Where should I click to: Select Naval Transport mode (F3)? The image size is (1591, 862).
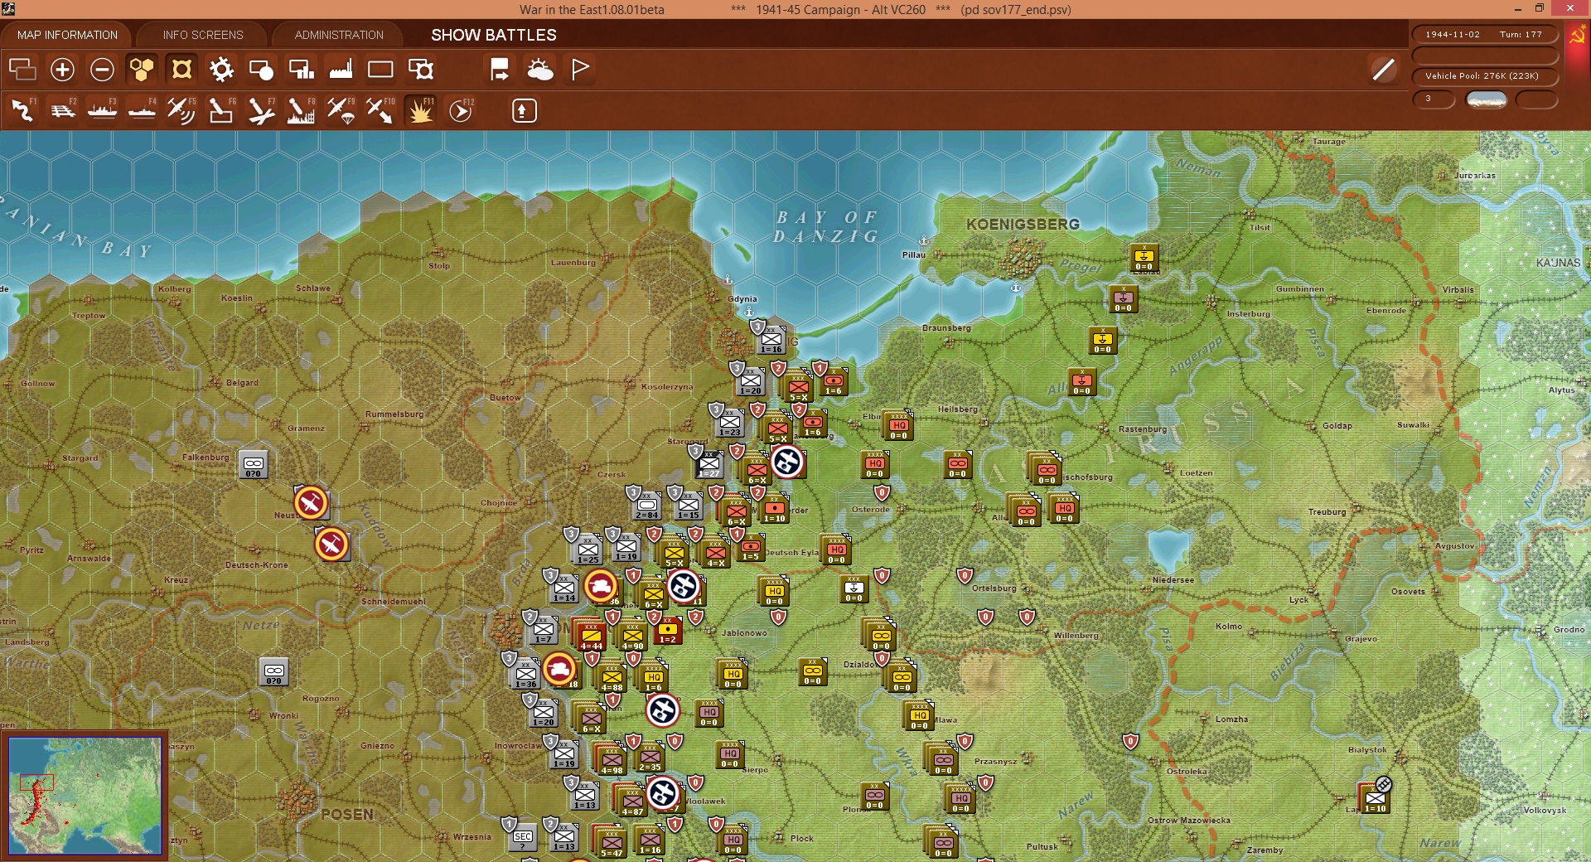point(102,110)
